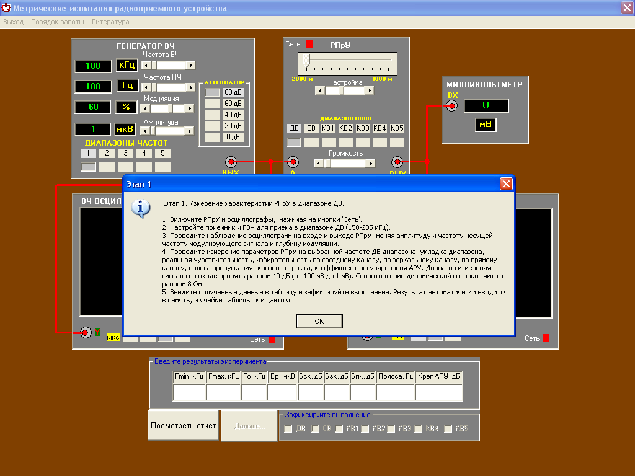Click the left oscilloscope input connector
This screenshot has height=476, width=635.
86,333
